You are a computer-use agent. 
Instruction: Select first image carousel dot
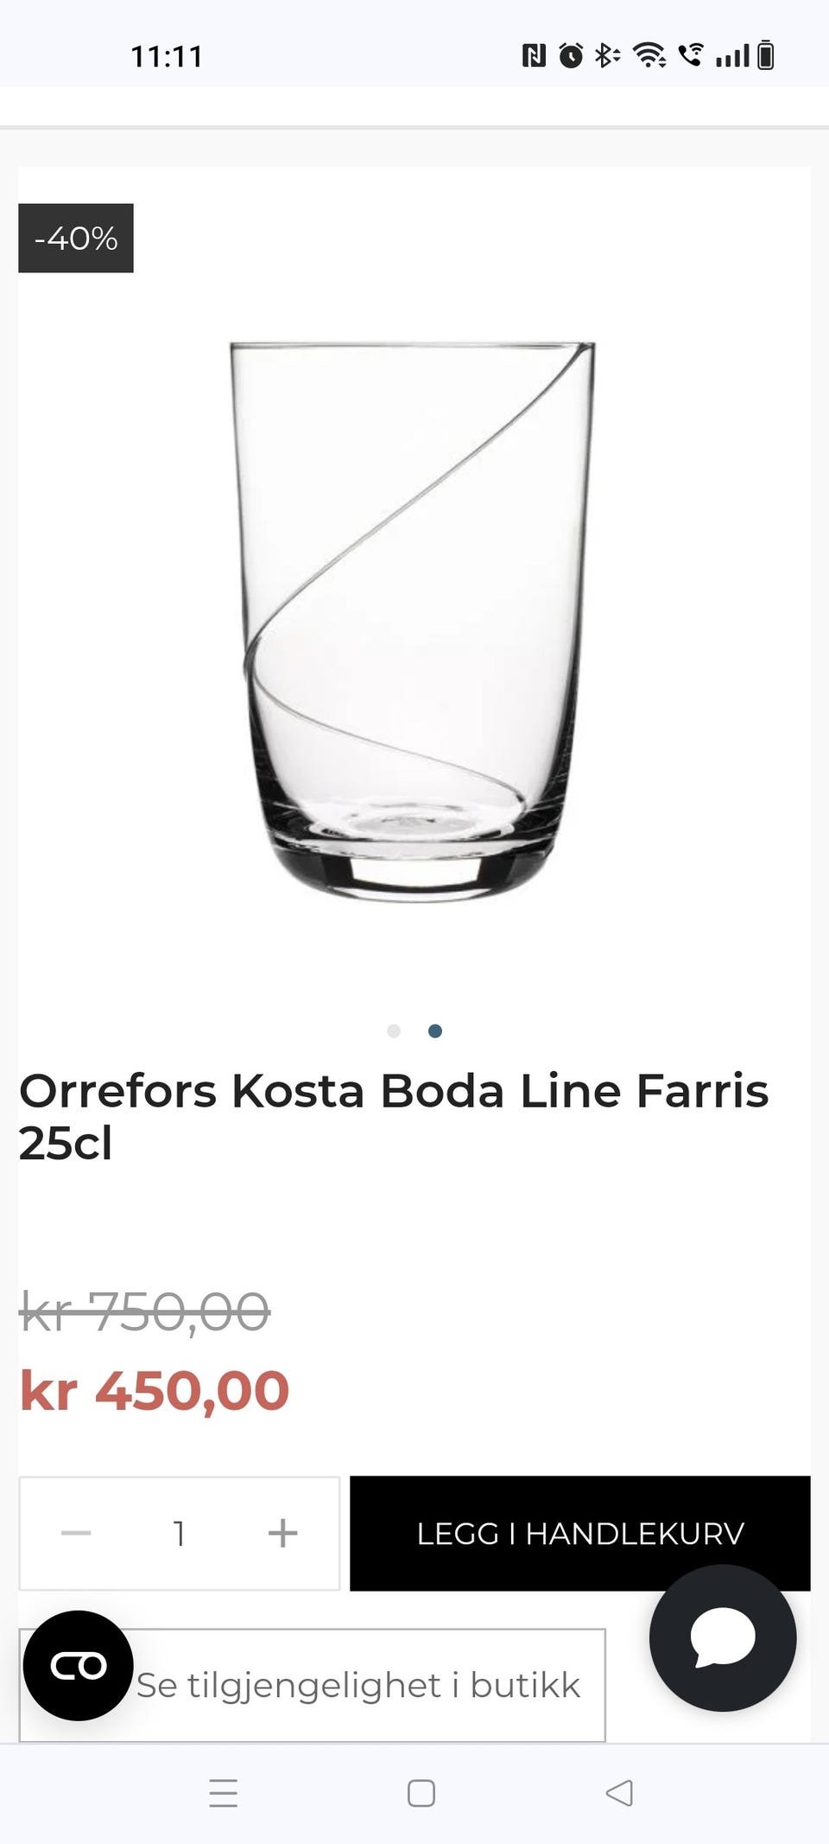click(394, 1030)
